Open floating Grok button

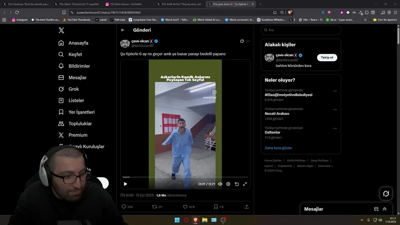pyautogui.click(x=386, y=194)
